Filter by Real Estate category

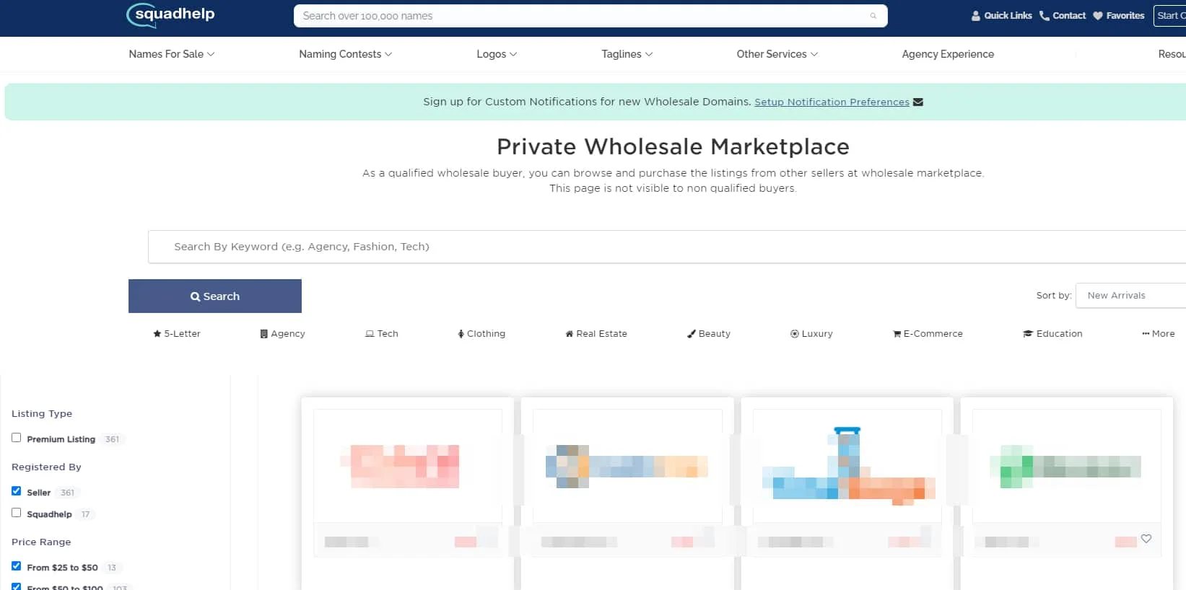[x=596, y=334]
